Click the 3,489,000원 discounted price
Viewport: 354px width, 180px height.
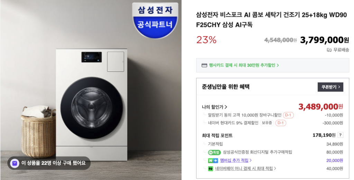pos(320,107)
